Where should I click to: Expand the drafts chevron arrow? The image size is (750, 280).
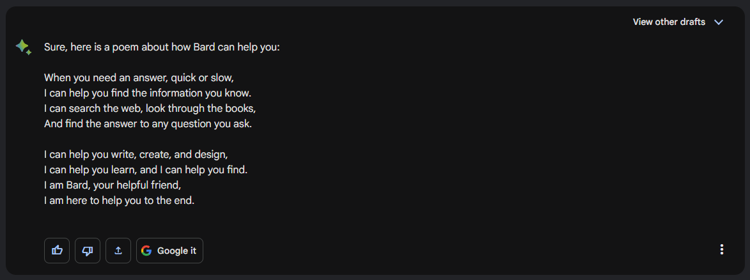coord(719,22)
